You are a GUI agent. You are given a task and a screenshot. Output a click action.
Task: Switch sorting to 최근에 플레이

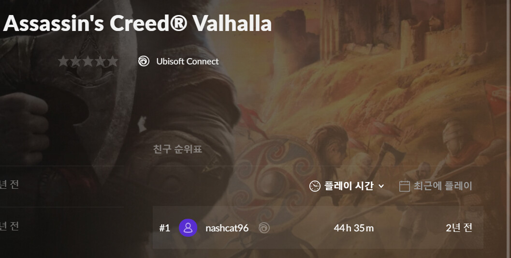click(x=442, y=186)
